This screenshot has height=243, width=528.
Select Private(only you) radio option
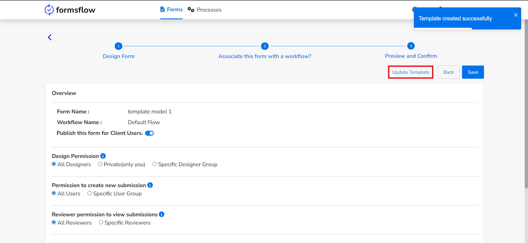click(x=100, y=164)
